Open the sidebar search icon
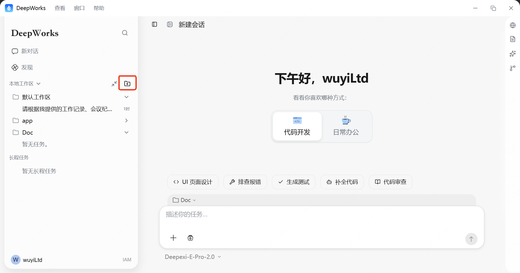Screen dimensions: 520x273 pos(125,33)
